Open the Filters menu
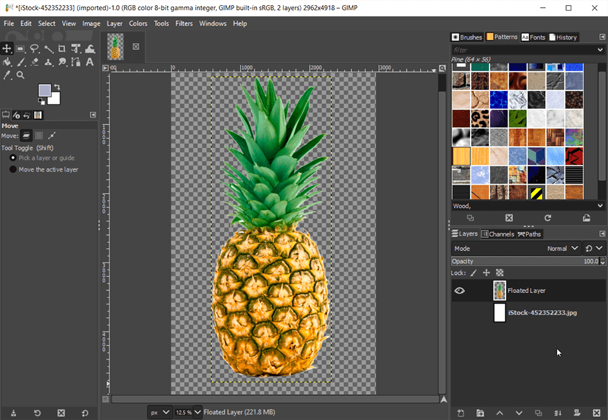The image size is (608, 420). pos(184,23)
